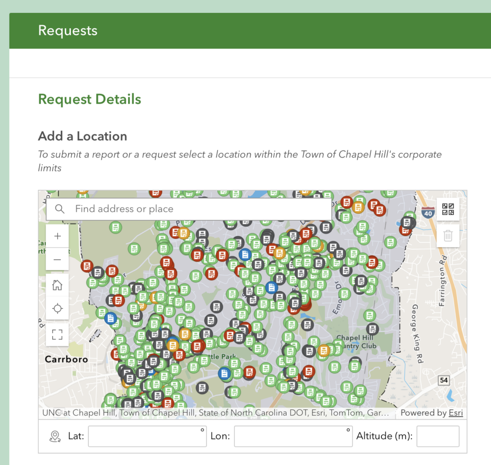Screen dimensions: 491x465
Task: Click the Interstate 40 shield on map
Action: [x=428, y=213]
